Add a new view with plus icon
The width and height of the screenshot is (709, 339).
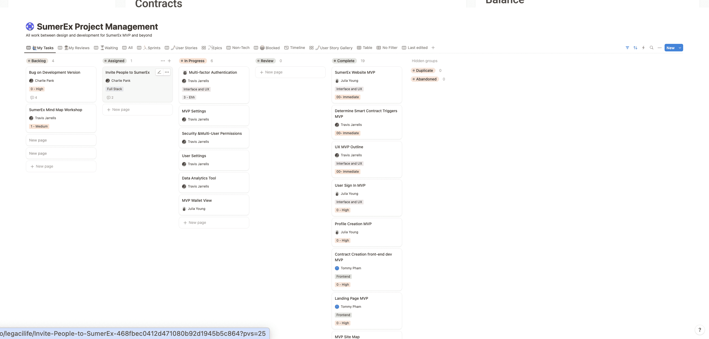coord(433,48)
